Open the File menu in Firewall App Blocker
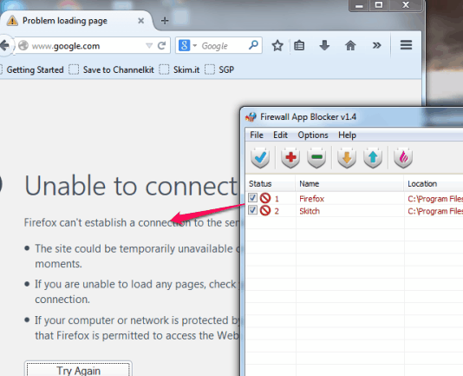Screen dimensions: 463x376 click(x=257, y=135)
